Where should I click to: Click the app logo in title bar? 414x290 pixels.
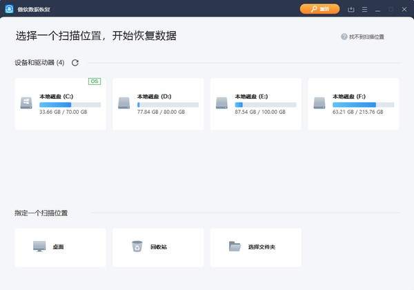point(8,9)
